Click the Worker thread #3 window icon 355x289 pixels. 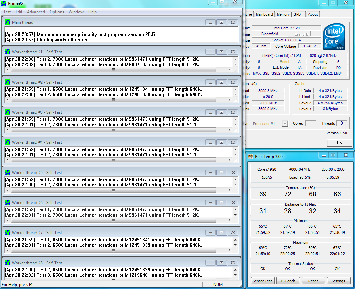[x=8, y=112]
